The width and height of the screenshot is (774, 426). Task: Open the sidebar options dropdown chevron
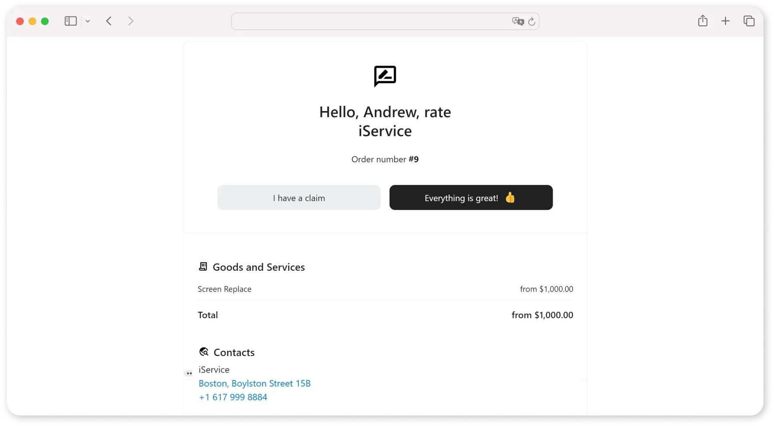(88, 21)
